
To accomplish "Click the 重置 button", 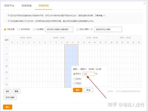I will point(16,91).
